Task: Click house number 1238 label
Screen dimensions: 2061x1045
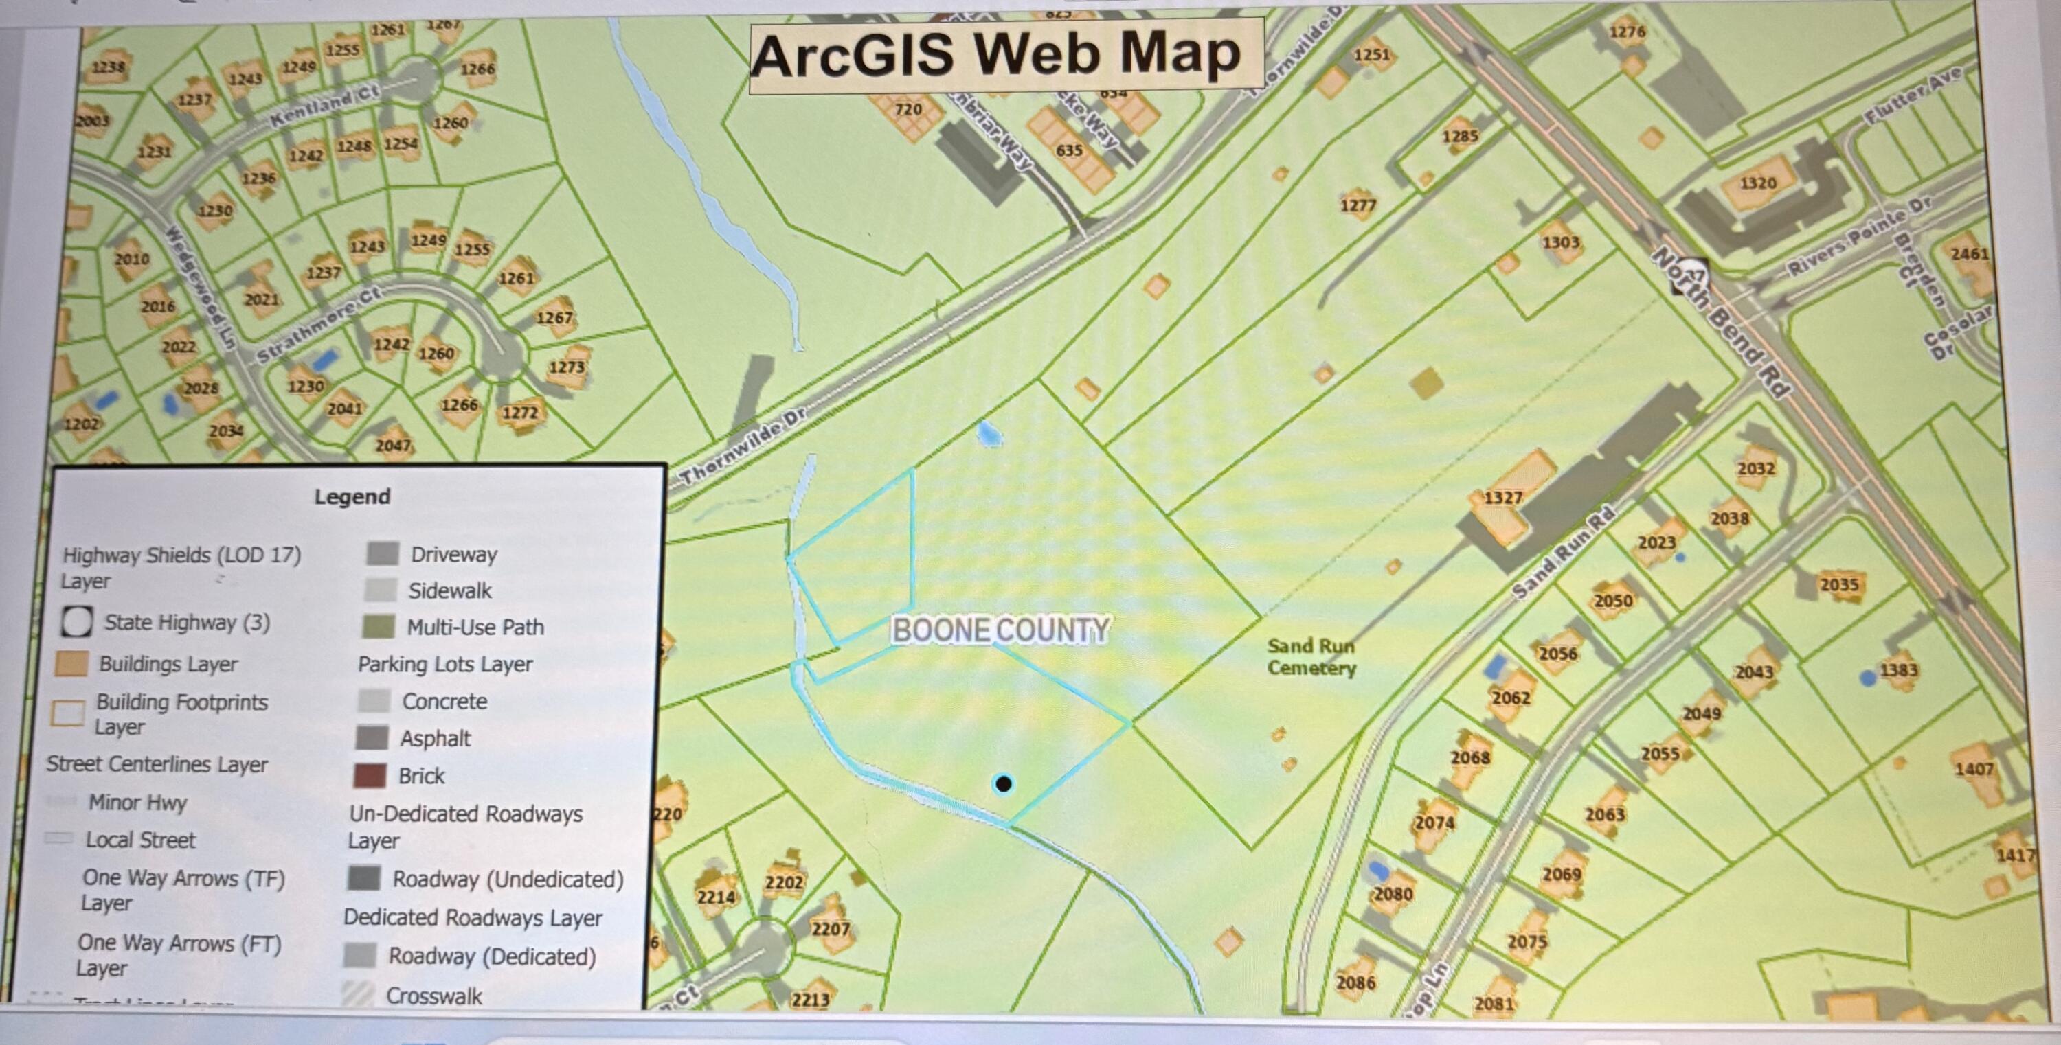Action: [108, 67]
